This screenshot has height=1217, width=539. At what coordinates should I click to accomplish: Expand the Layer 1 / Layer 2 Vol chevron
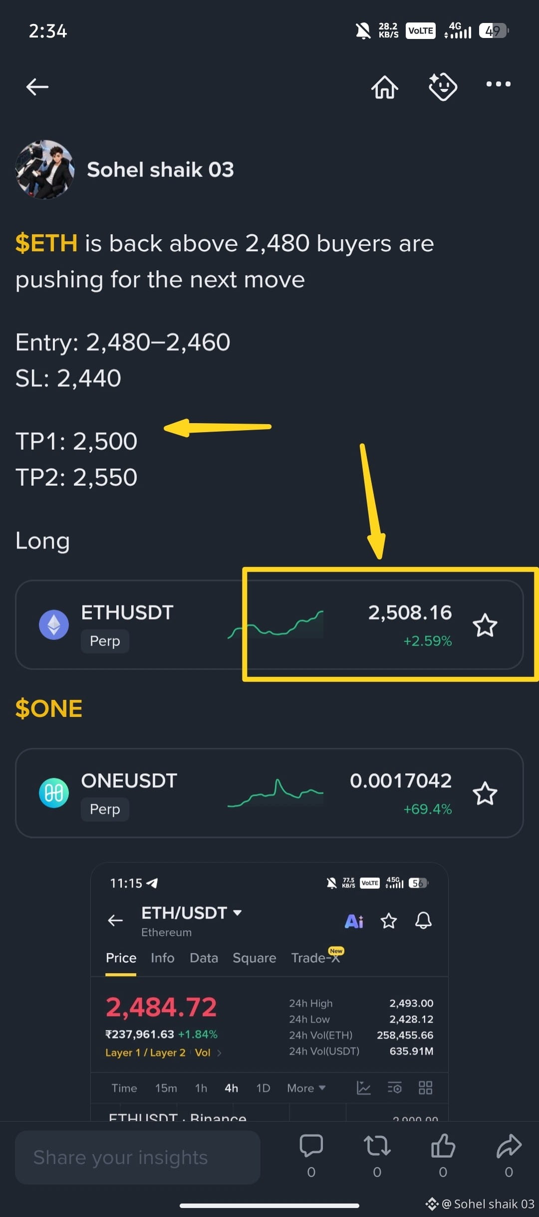(x=219, y=1053)
